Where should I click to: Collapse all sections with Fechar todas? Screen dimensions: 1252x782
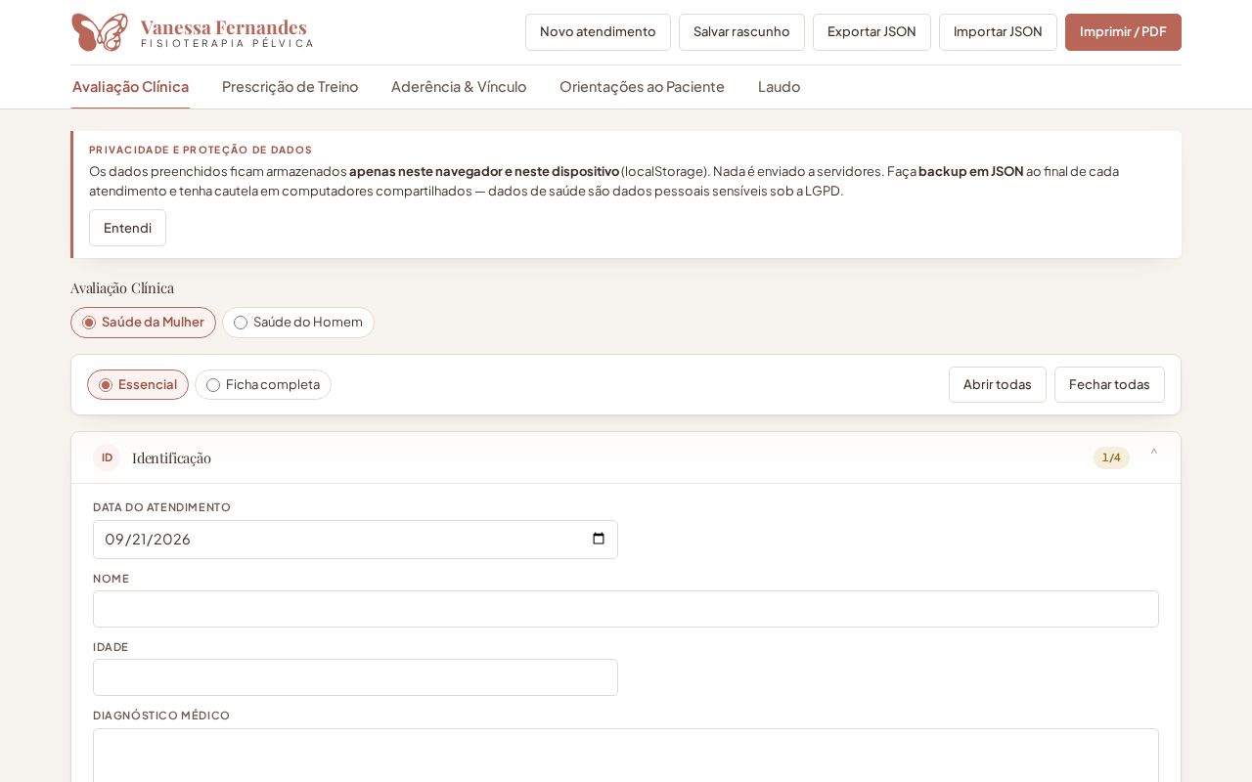(x=1109, y=385)
